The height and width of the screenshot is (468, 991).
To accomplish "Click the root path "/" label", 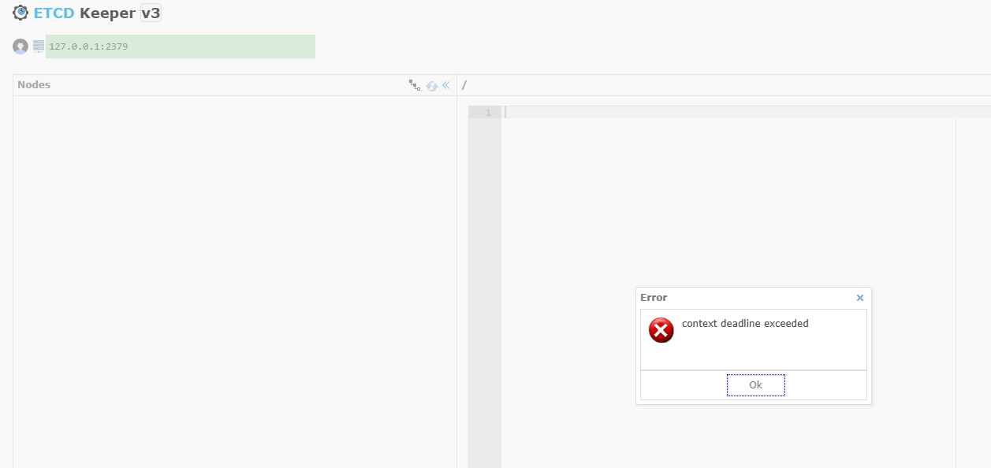I will [x=464, y=85].
